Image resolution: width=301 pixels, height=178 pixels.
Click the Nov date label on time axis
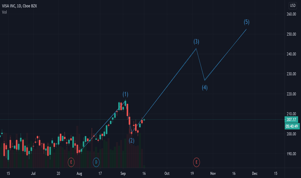[x=213, y=173]
